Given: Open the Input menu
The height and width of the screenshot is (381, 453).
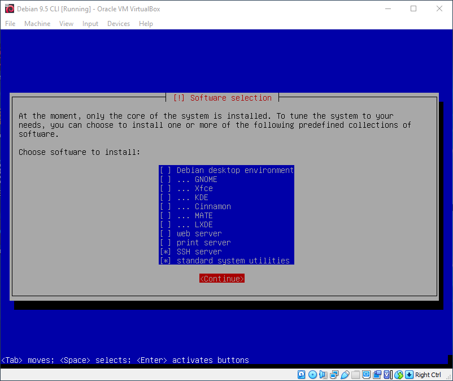Looking at the screenshot, I should (90, 24).
